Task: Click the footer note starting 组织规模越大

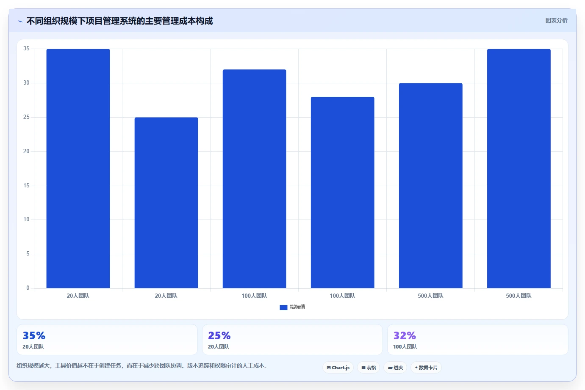Action: [x=142, y=366]
